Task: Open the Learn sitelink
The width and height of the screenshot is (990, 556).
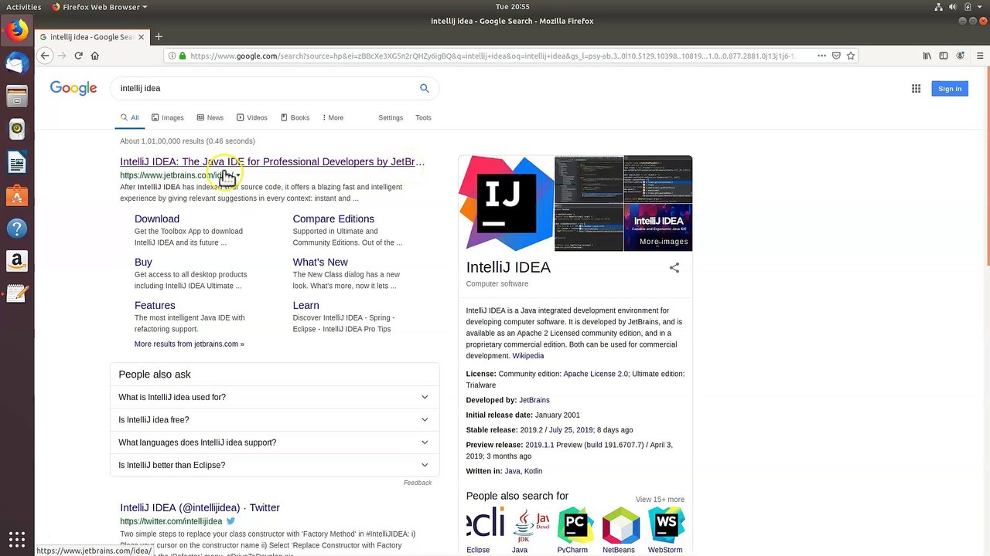Action: tap(306, 306)
